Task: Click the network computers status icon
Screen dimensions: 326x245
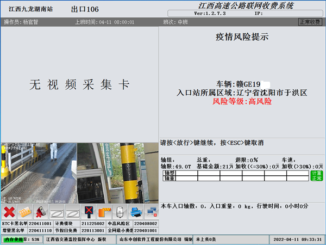Action: 152,211
